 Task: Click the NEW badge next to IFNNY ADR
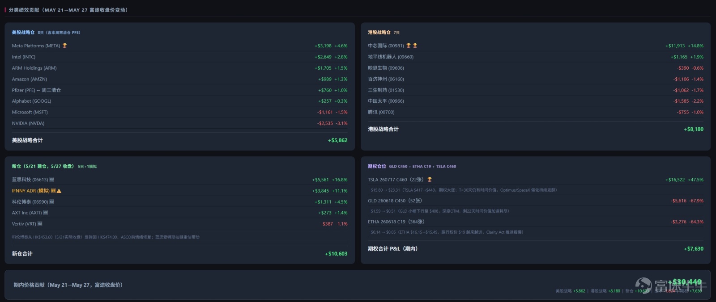[53, 191]
